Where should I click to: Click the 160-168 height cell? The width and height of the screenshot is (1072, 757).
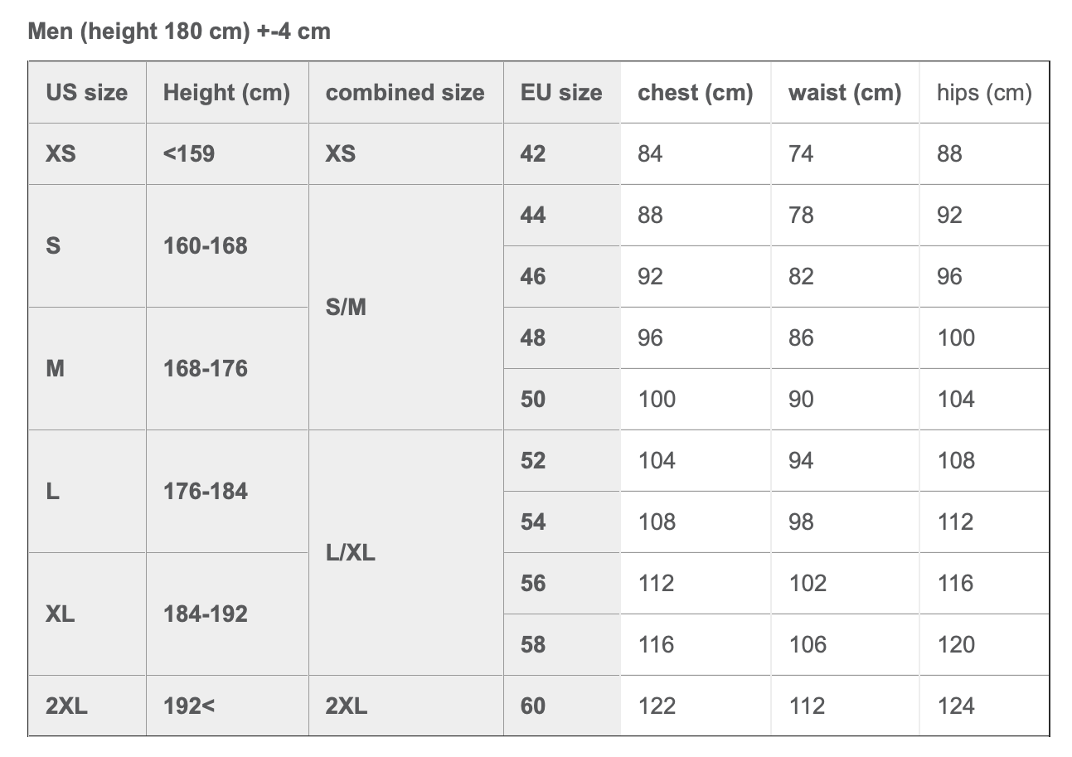click(227, 246)
